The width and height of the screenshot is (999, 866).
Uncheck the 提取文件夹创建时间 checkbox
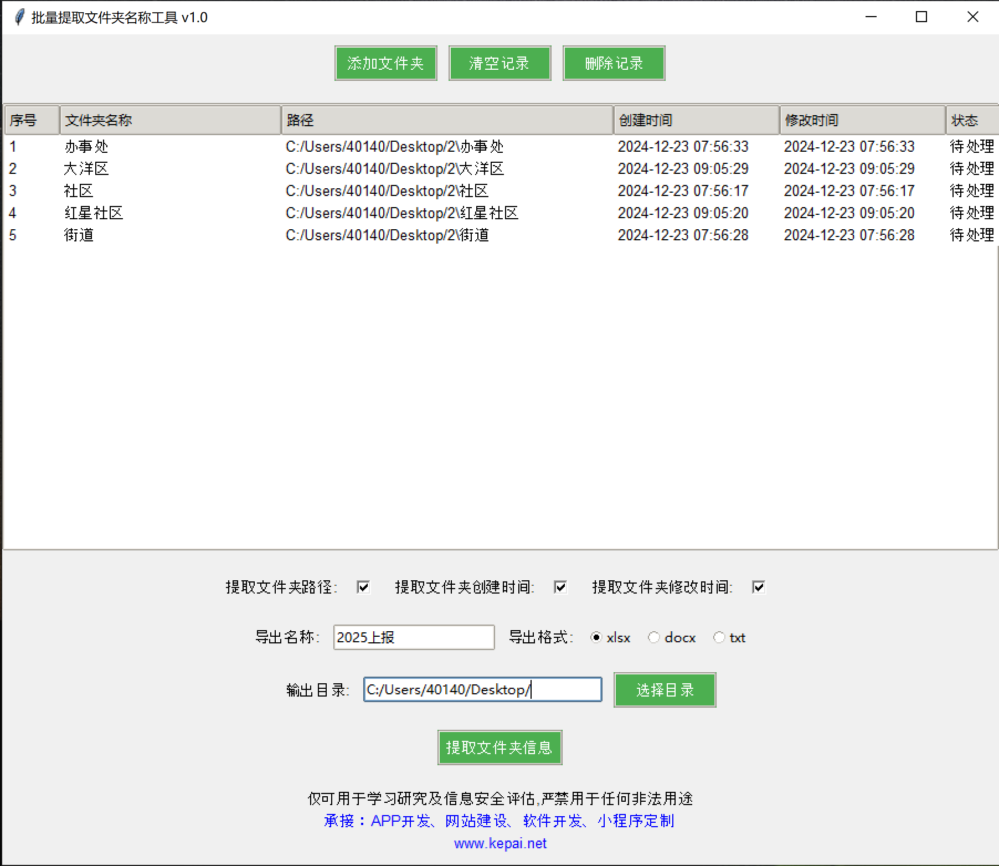pos(560,587)
